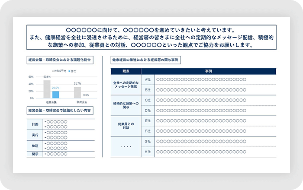Select the 検証 row label
This screenshot has width=303, height=190.
[35, 146]
